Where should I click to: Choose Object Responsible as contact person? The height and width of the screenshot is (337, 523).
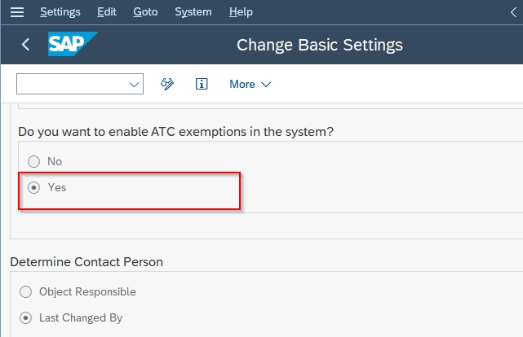[x=25, y=291]
